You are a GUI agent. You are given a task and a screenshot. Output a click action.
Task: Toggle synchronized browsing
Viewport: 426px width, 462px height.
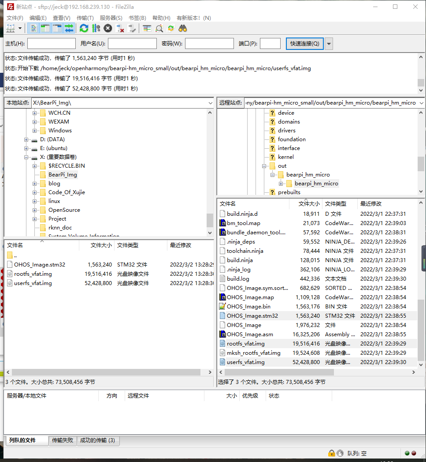click(x=171, y=29)
